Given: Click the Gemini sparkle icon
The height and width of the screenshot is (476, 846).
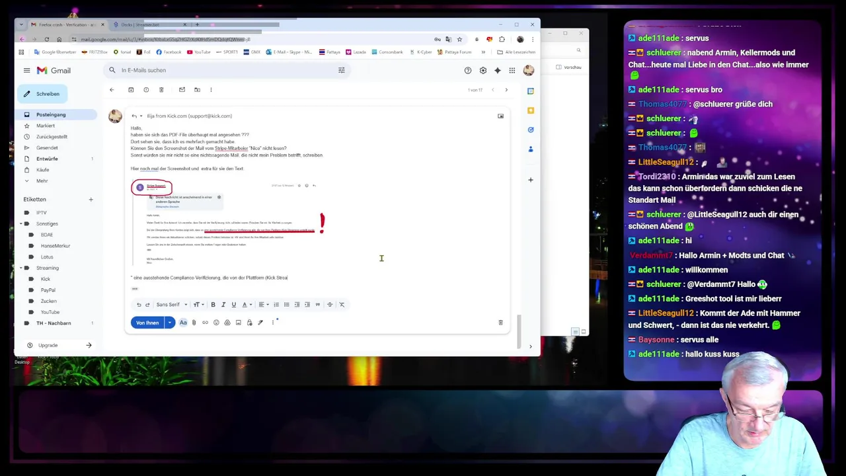Looking at the screenshot, I should pyautogui.click(x=498, y=70).
